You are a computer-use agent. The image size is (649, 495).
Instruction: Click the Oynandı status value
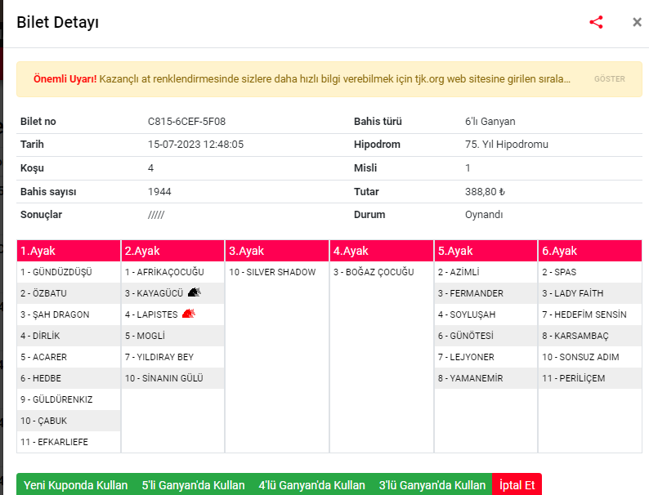484,215
